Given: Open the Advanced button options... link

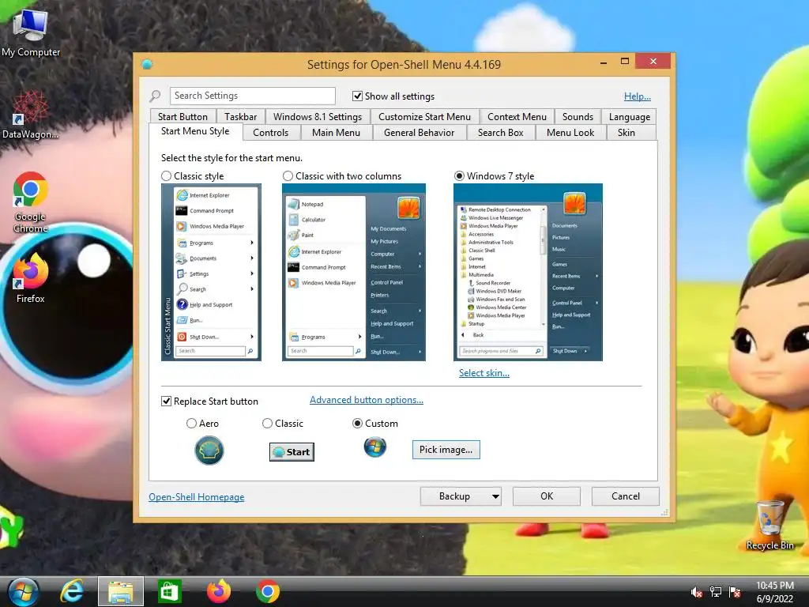Looking at the screenshot, I should pyautogui.click(x=367, y=400).
